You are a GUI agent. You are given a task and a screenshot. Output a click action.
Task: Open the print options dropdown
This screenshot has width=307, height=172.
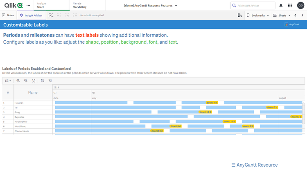click(x=8, y=81)
